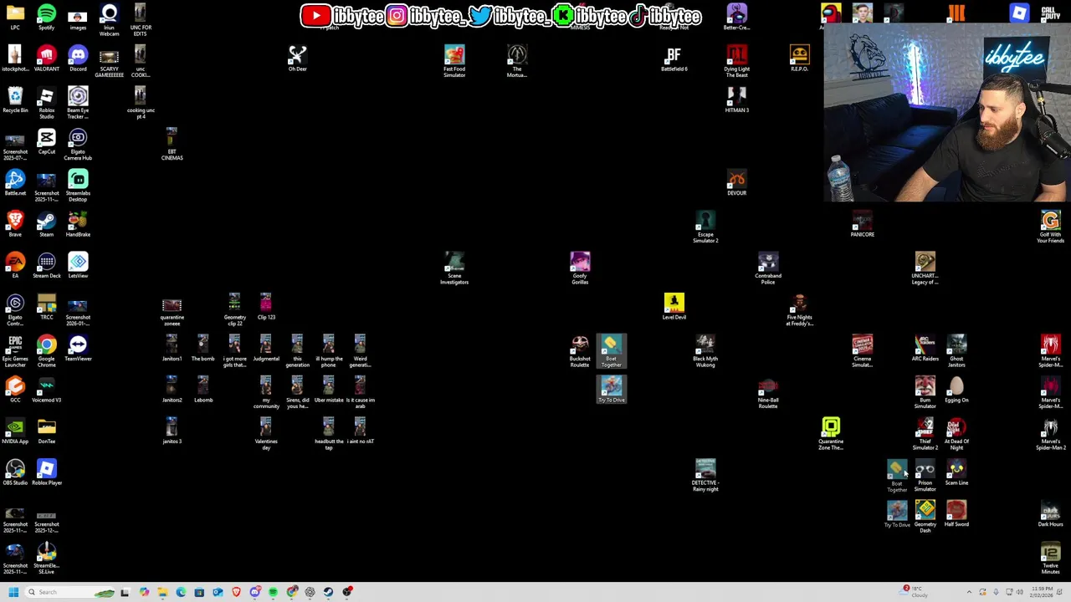Launch Contraband Police shortcut
The height and width of the screenshot is (602, 1071).
[x=768, y=269]
